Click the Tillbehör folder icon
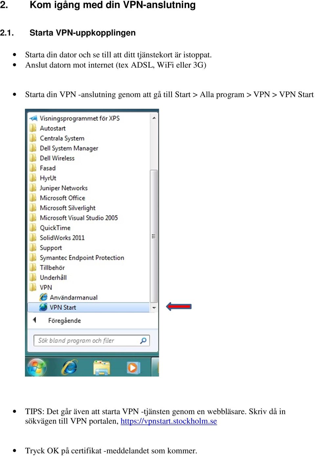 click(x=33, y=268)
